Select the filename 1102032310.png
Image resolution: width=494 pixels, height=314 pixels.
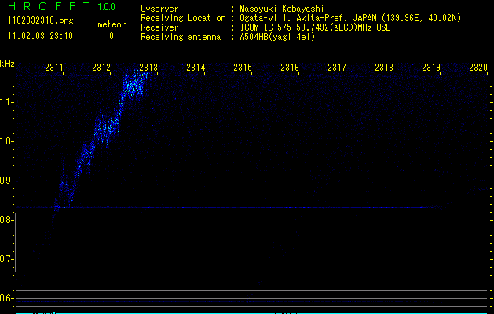tap(41, 20)
